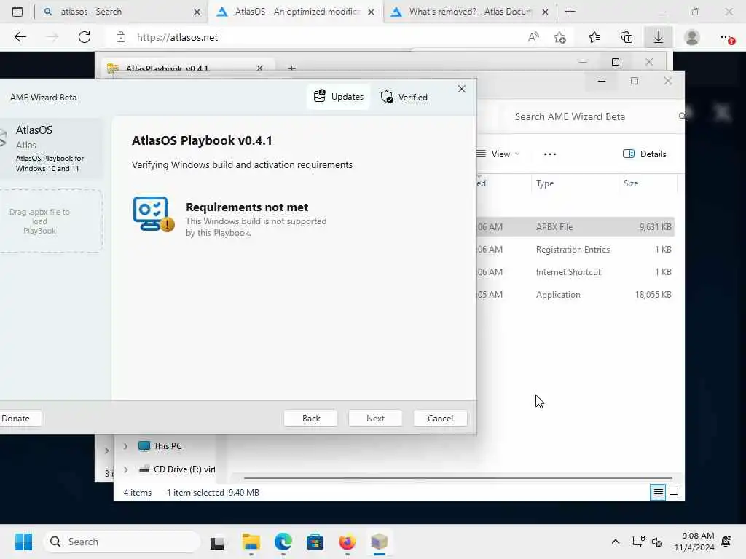
Task: Select the Registration Entries file row
Action: [x=576, y=250]
